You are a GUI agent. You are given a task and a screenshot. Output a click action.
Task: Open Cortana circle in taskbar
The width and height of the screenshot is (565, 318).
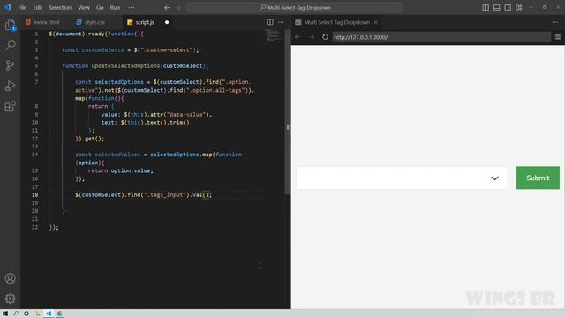(x=26, y=314)
